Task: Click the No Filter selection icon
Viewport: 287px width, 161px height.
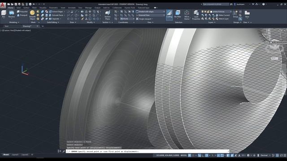Action: click(178, 14)
